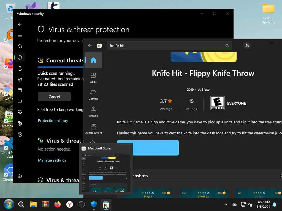Open Device performance & health heart icon
282x211 pixels.
point(20,112)
